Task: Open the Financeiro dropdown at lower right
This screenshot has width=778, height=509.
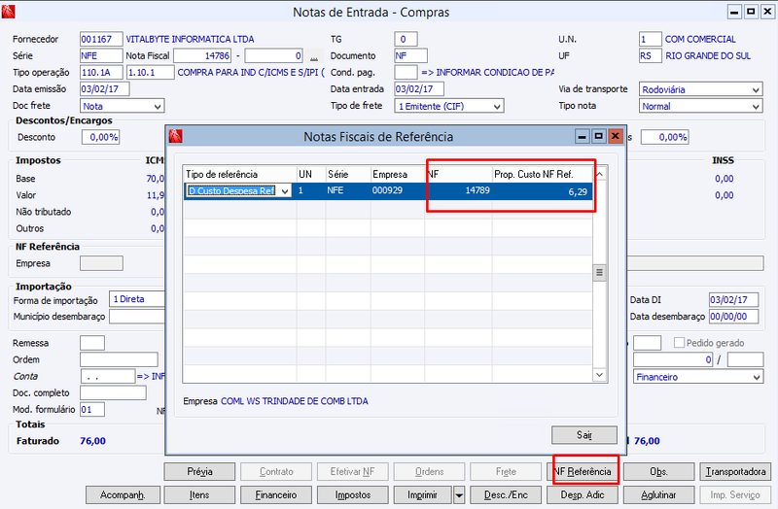Action: tap(757, 377)
